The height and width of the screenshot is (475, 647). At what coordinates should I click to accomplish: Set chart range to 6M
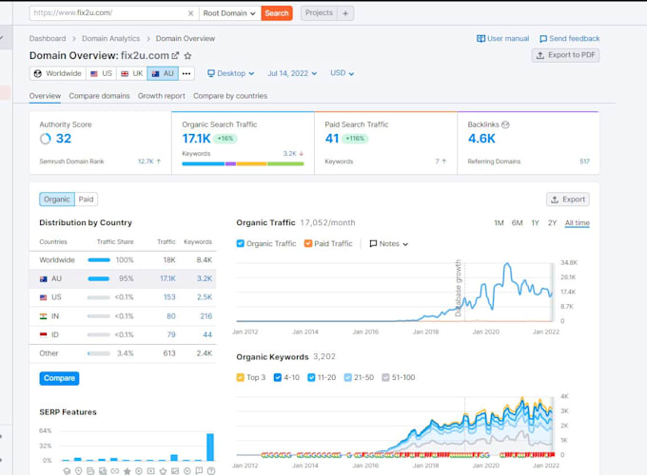coord(517,223)
